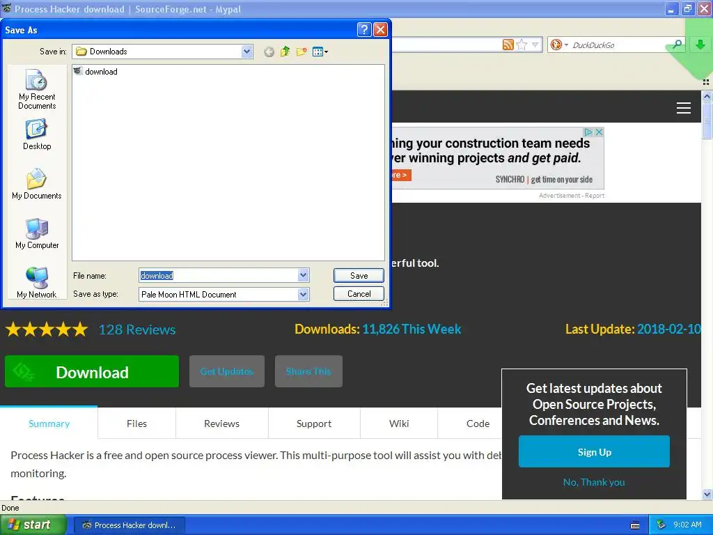Image resolution: width=713 pixels, height=535 pixels.
Task: Click the ad's orange button
Action: 402,175
